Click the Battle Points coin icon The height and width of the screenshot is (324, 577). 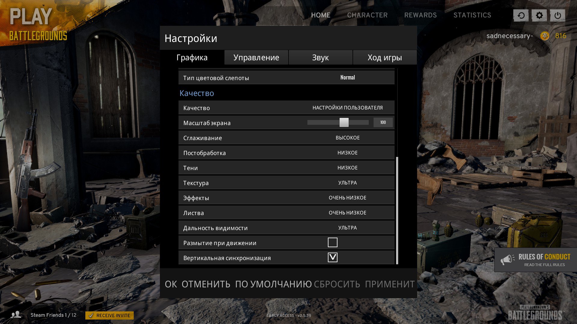545,36
